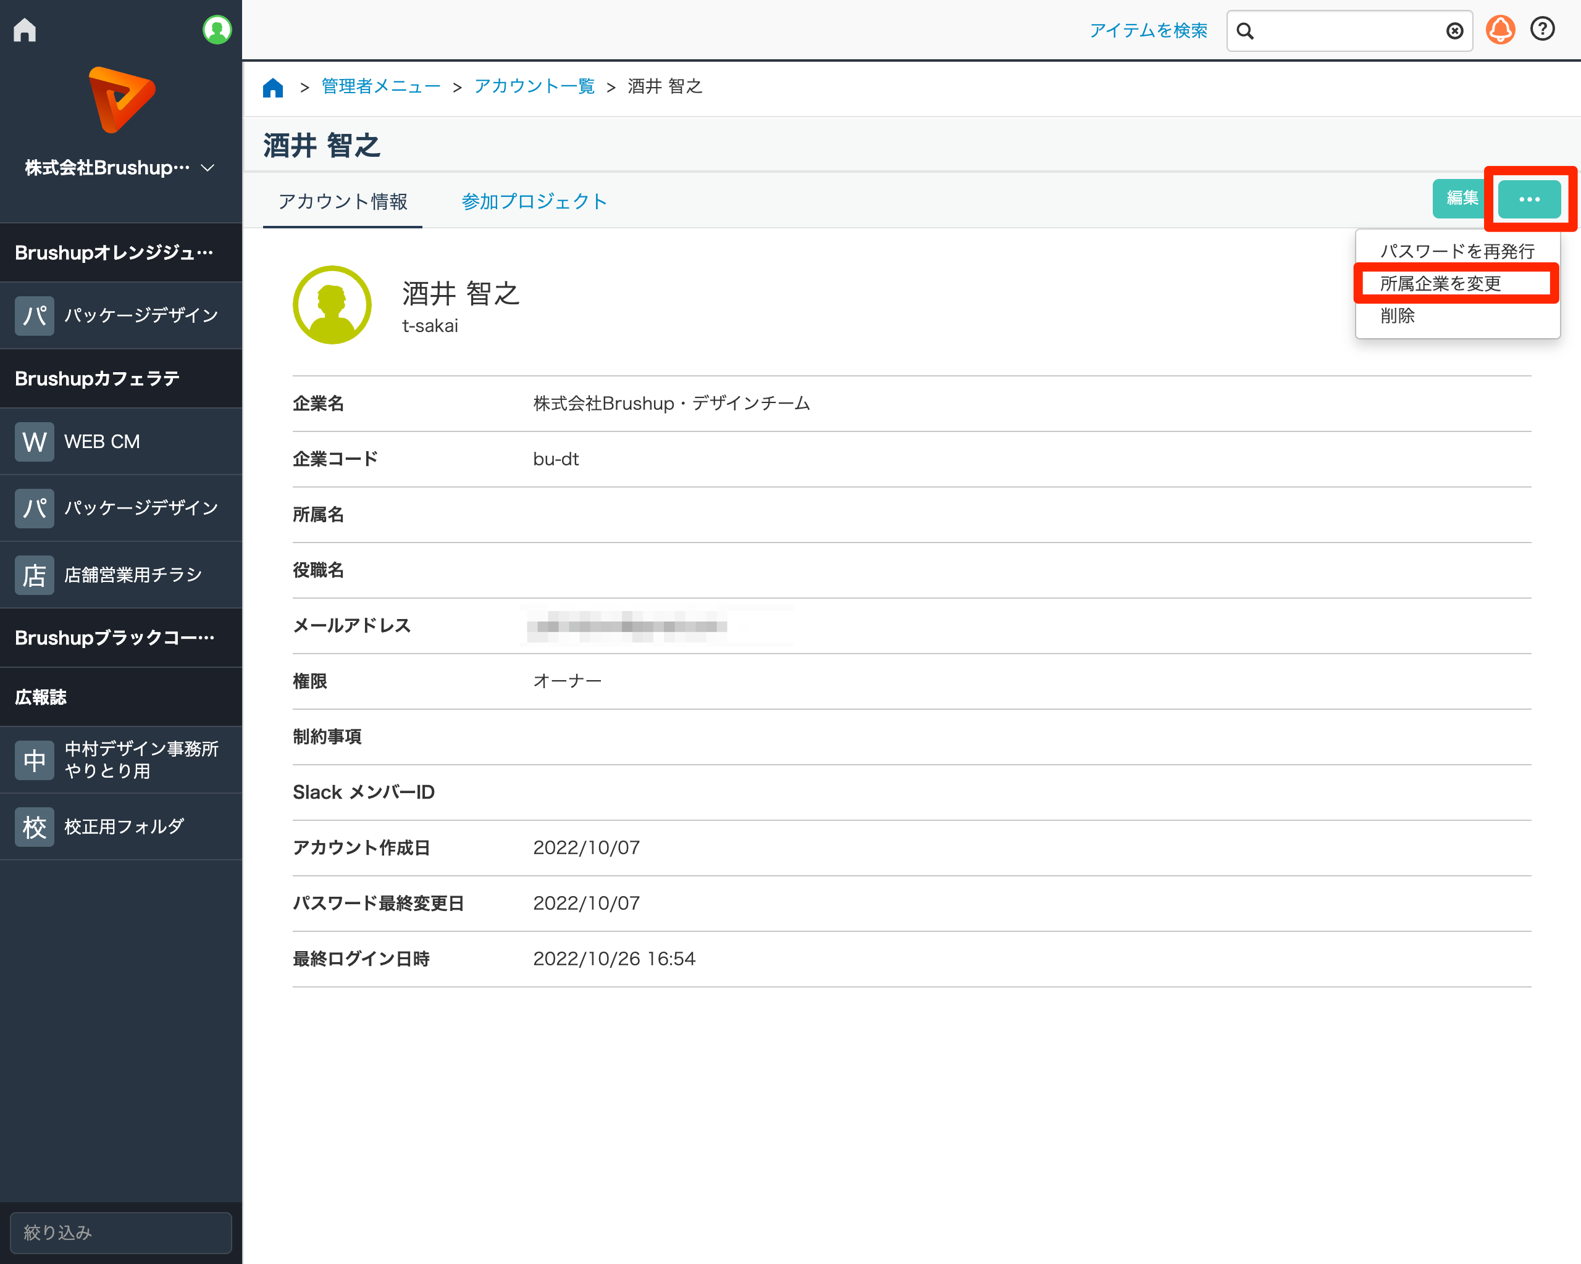Image resolution: width=1581 pixels, height=1264 pixels.
Task: Open the help question mark icon
Action: [x=1542, y=29]
